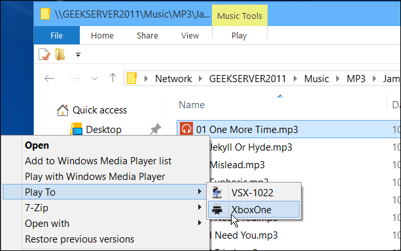401x251 pixels.
Task: Play to VSX-1022 device
Action: [x=253, y=193]
